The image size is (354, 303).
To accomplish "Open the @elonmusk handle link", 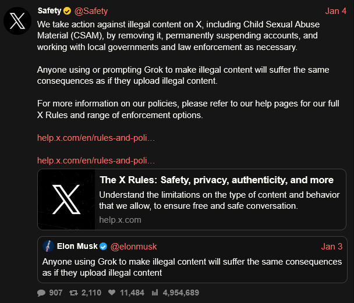I will pos(133,246).
